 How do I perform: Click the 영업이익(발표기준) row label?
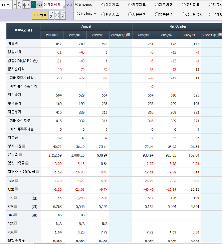click(x=23, y=60)
